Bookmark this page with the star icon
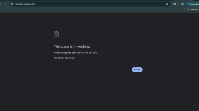This screenshot has height=111, width=199. click(167, 4)
